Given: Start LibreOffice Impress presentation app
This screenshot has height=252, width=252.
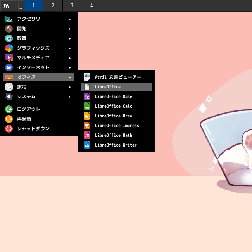Looking at the screenshot, I should tap(117, 126).
